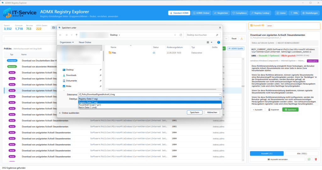Image resolution: width=322 pixels, height=170 pixels.
Task: Sort by the Änderungsdatum column header
Action: [x=175, y=47]
